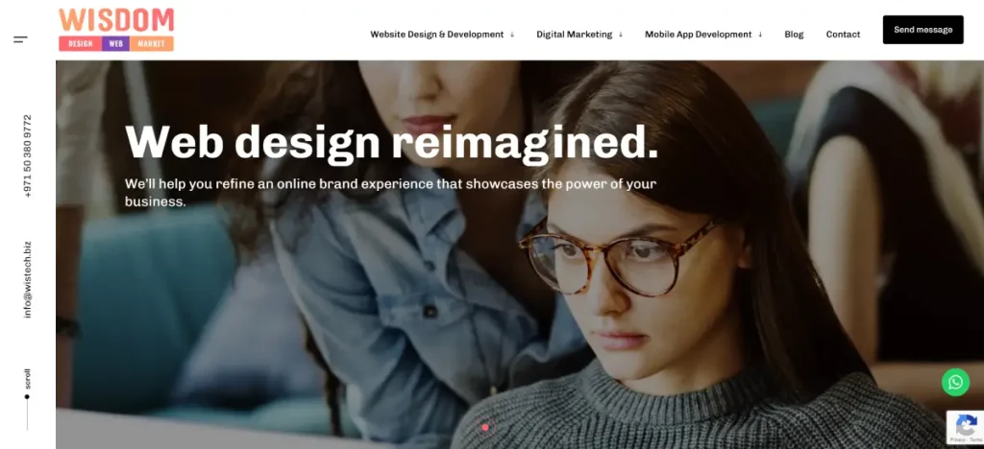Open the reCAPTCHA Privacy link
Viewport: 984px width, 449px height.
(x=958, y=439)
